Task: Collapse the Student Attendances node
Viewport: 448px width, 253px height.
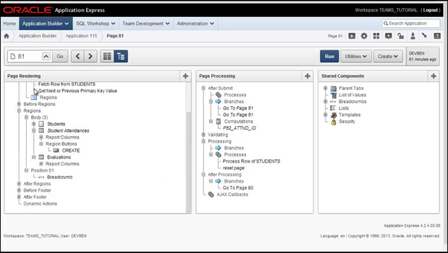Action: pyautogui.click(x=34, y=131)
